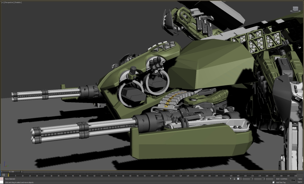Click the X coordinate input field
The height and width of the screenshot is (184, 304).
(x=246, y=179)
